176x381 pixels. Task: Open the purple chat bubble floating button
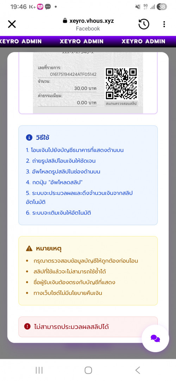coord(155,338)
